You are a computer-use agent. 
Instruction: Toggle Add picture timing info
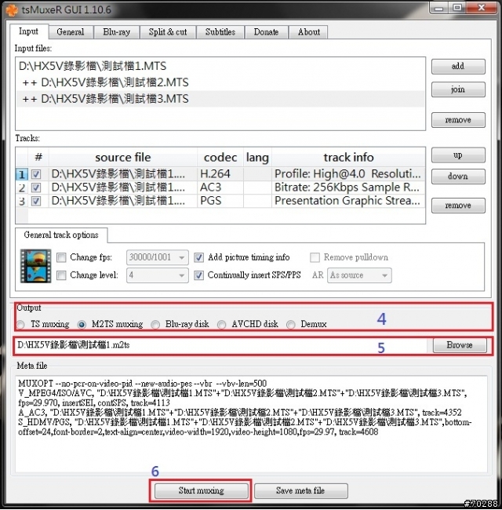(x=198, y=257)
